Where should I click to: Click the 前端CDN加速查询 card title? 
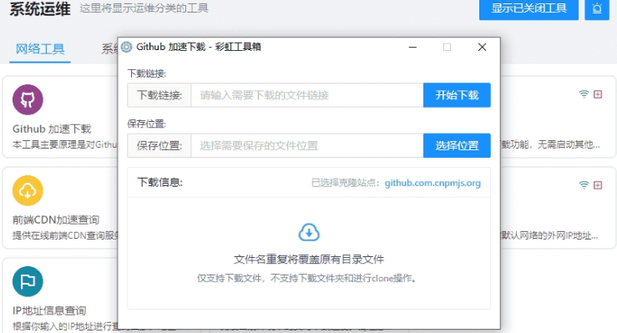coord(56,219)
